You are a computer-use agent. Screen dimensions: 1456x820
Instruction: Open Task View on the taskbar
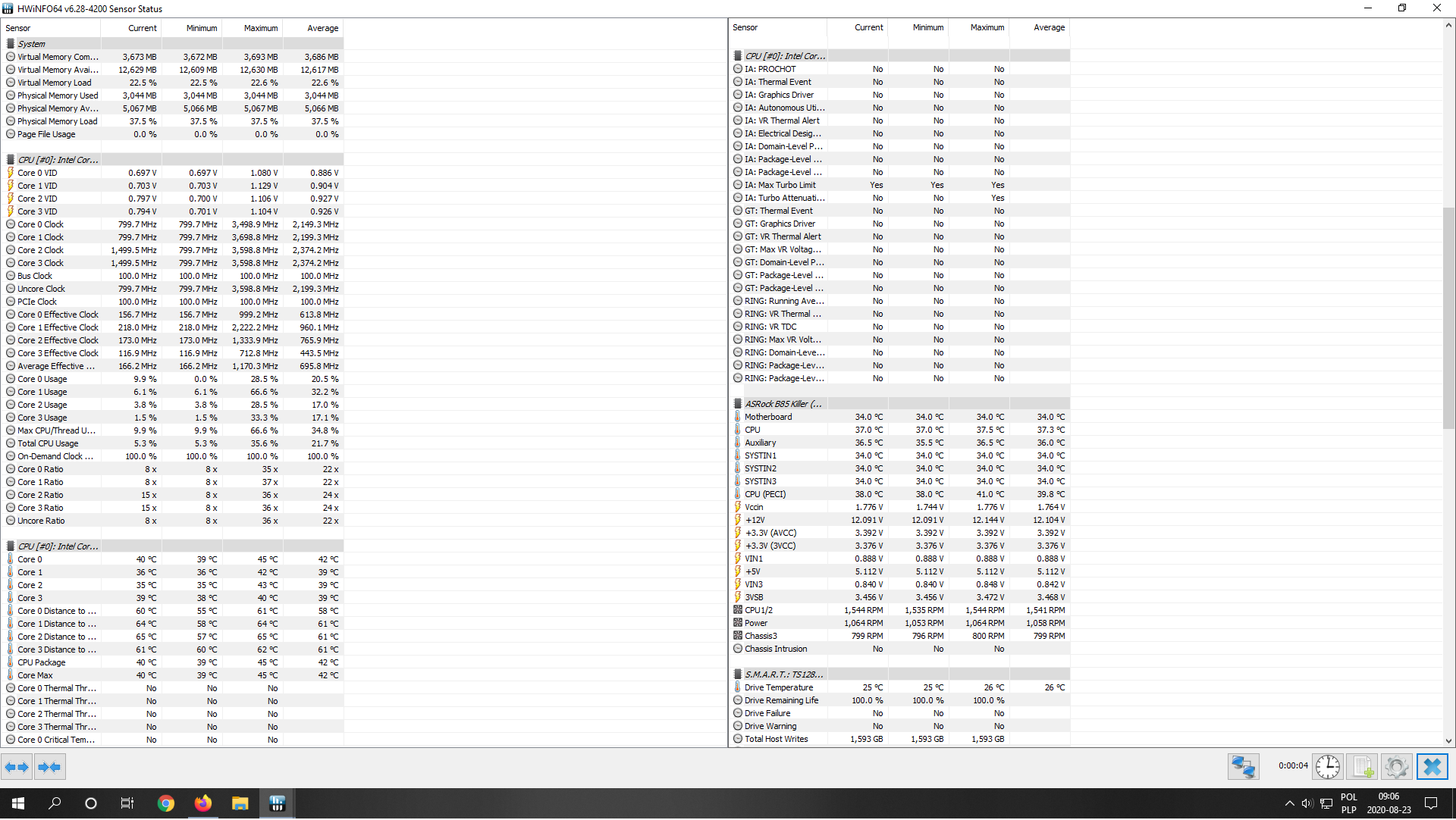click(x=127, y=803)
